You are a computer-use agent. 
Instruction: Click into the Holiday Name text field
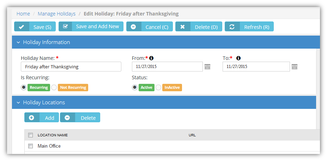[x=71, y=67]
